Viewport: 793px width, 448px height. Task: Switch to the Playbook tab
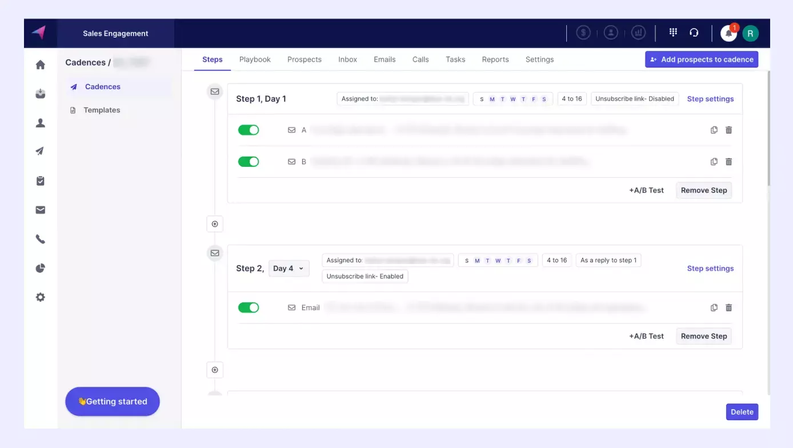pos(255,59)
